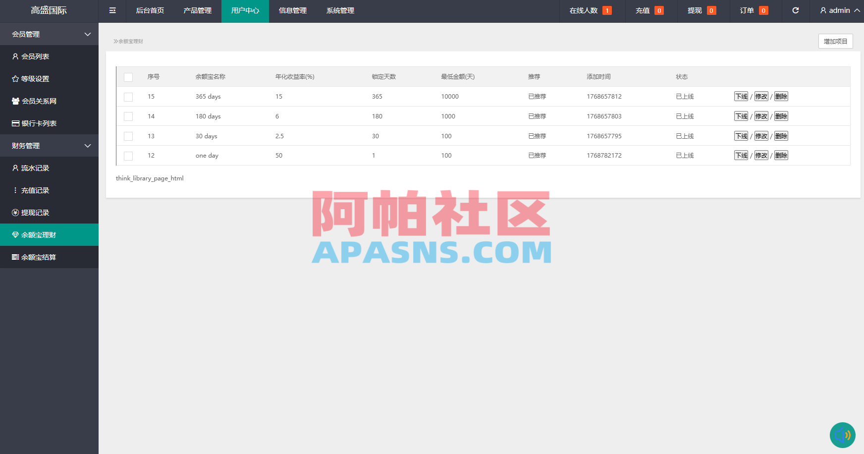The image size is (864, 454).
Task: Collapse the 会员管理 section chevron
Action: [88, 34]
